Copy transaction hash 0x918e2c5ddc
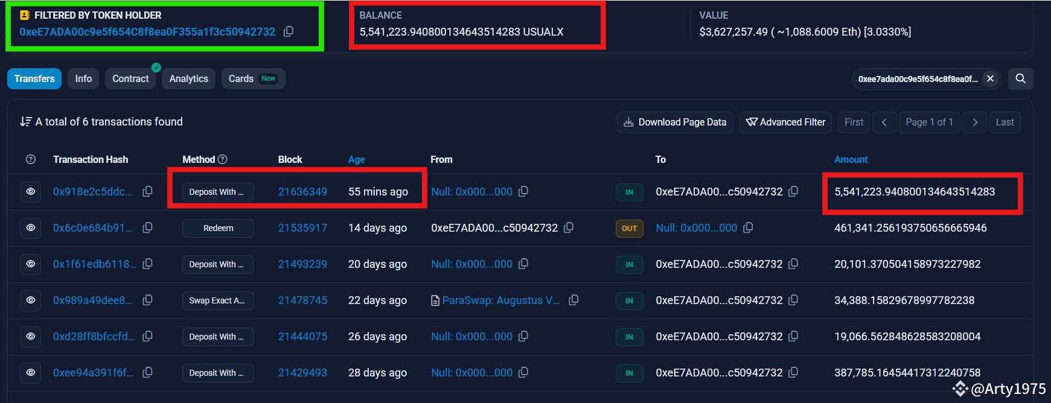 [x=147, y=191]
